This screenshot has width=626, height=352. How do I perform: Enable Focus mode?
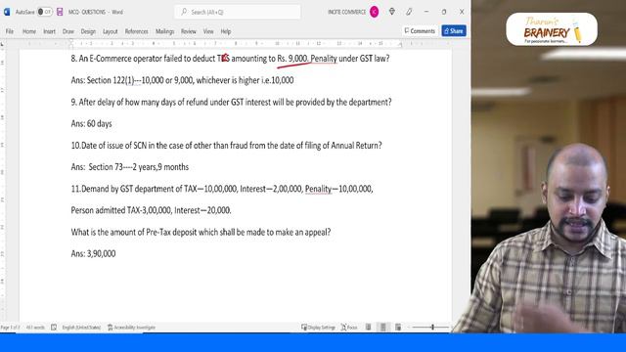click(349, 328)
